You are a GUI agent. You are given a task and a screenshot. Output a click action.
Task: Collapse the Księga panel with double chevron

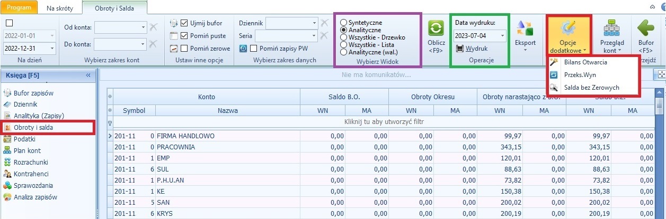88,75
